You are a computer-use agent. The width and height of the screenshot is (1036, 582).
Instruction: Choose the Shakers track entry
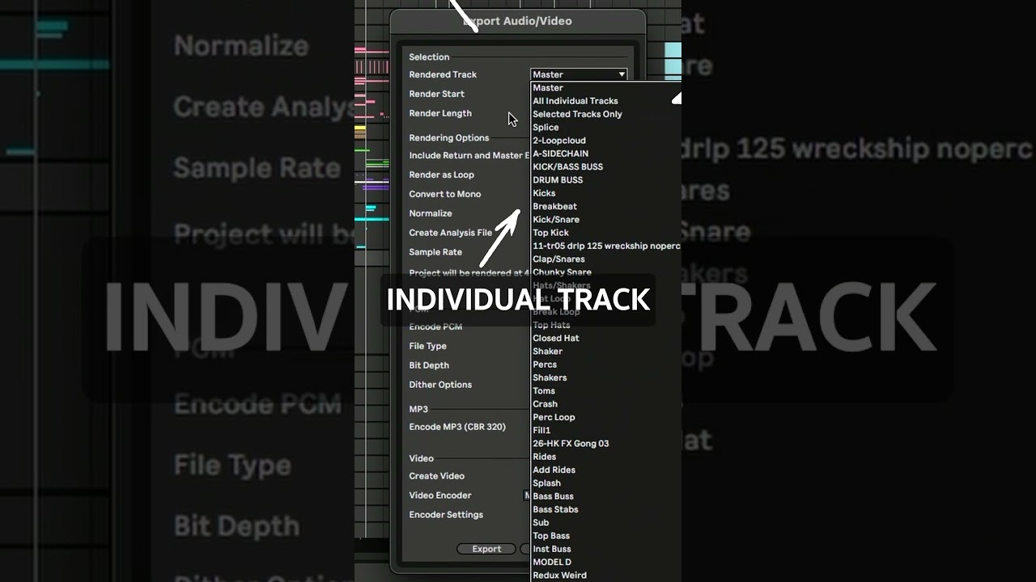coord(550,377)
